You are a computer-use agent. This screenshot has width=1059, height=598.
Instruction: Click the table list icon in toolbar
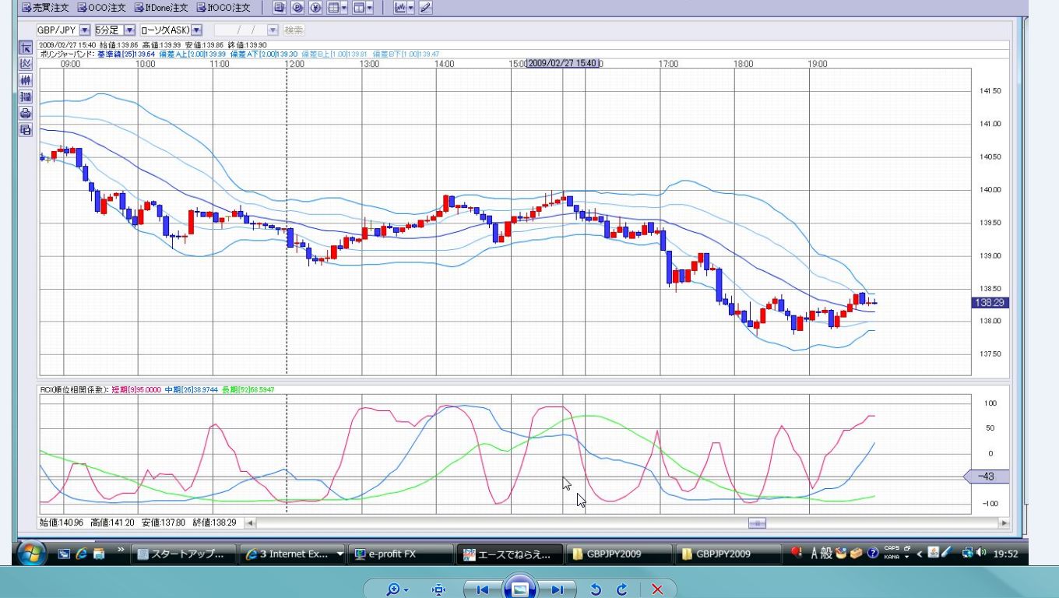coord(333,8)
